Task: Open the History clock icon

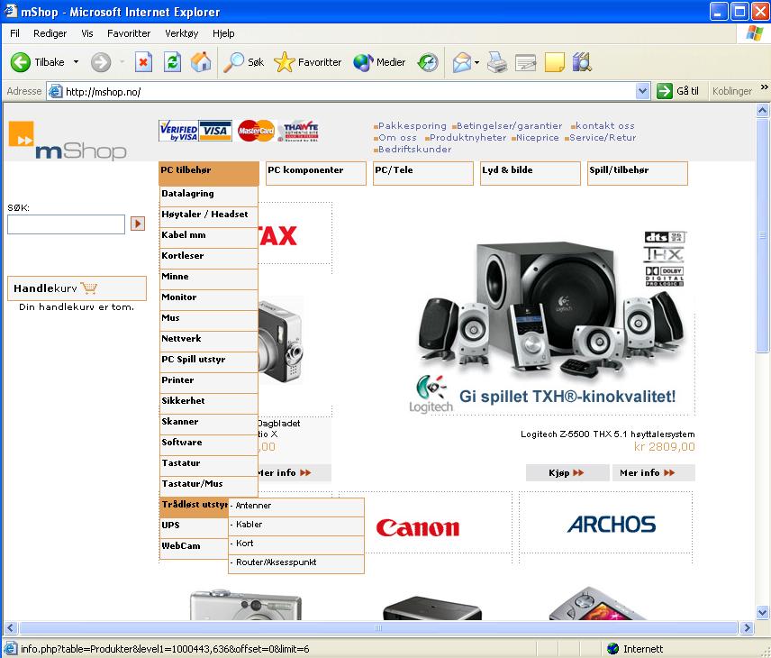Action: [427, 62]
